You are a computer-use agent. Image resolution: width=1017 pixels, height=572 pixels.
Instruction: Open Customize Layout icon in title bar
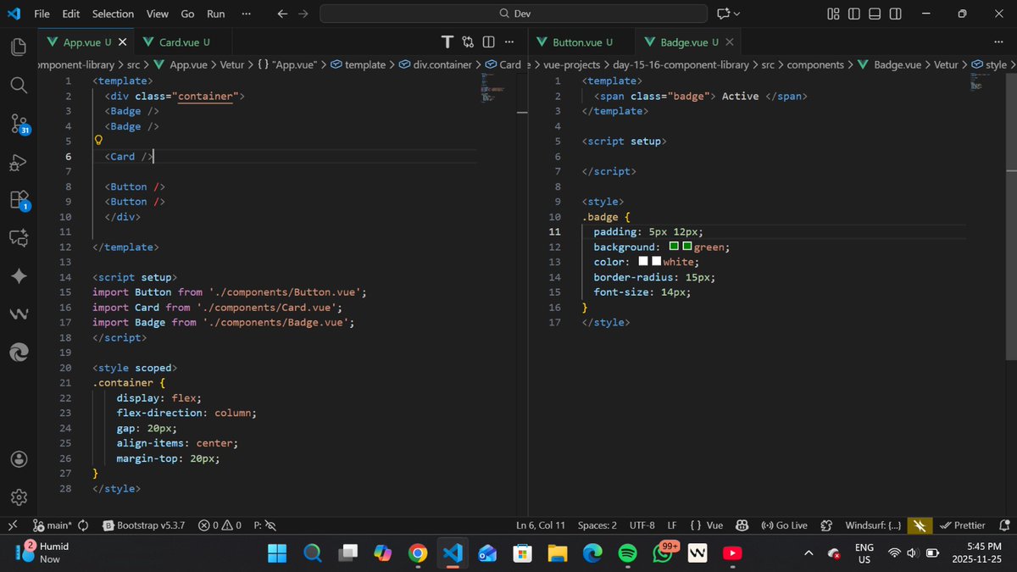click(x=833, y=14)
